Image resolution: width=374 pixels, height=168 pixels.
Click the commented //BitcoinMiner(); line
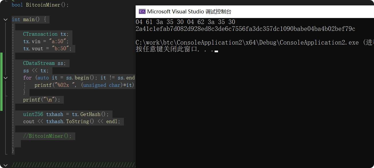coord(48,136)
